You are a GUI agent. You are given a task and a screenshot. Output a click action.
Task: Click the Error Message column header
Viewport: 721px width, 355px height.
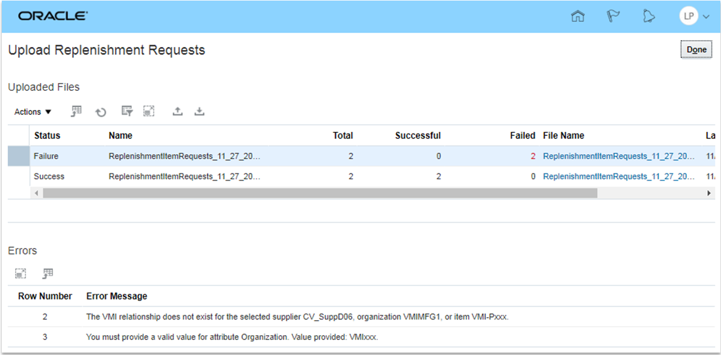117,296
